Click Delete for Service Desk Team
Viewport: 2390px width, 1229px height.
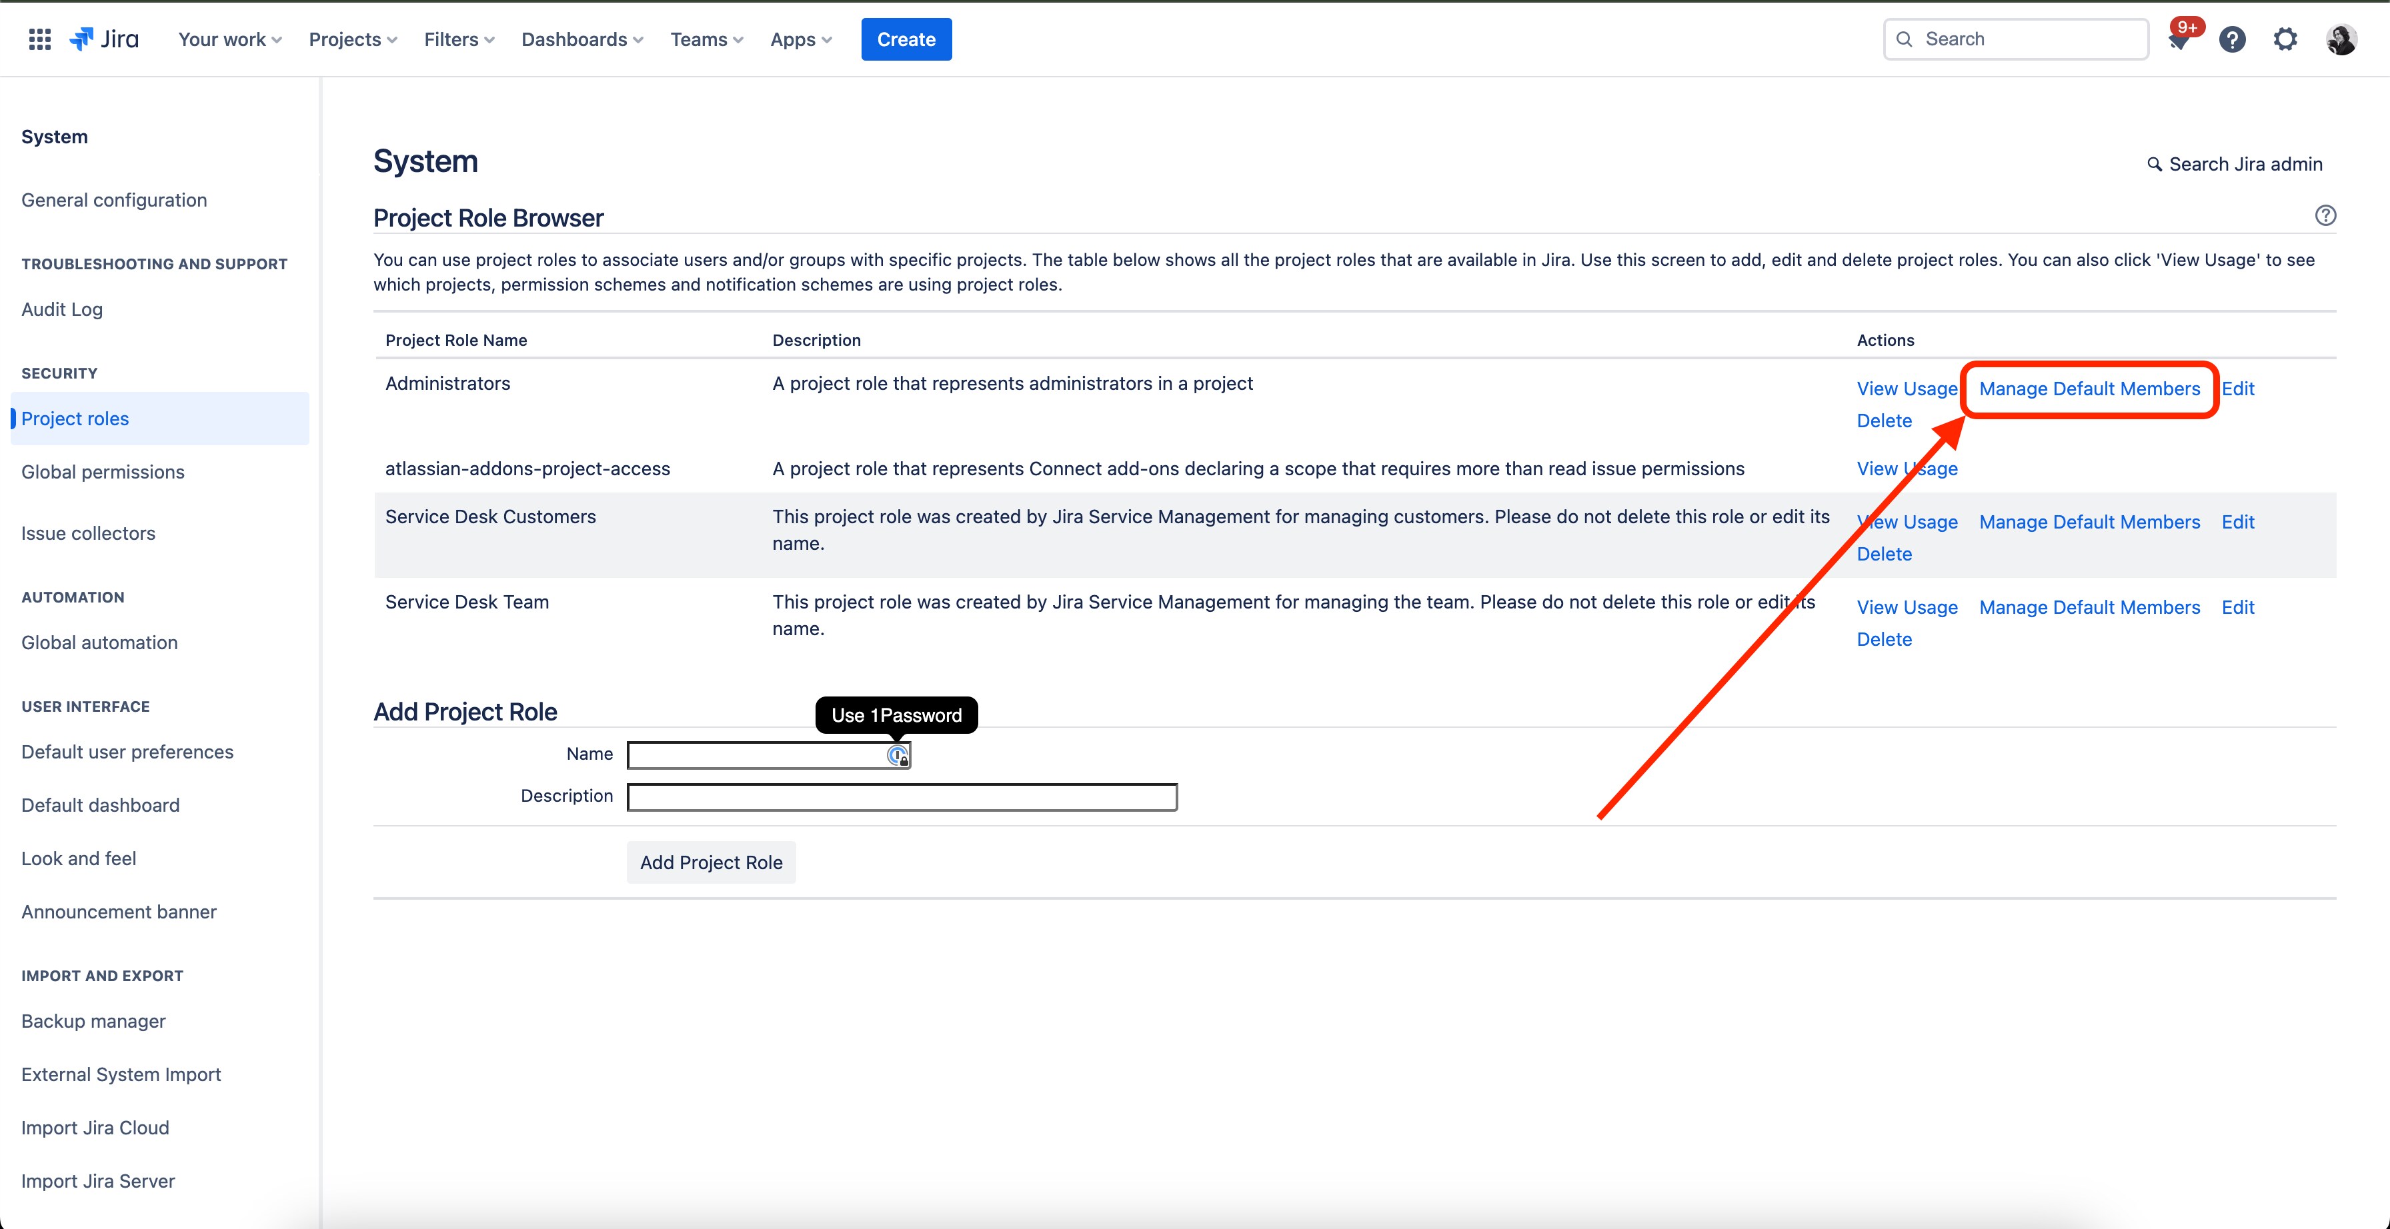click(1885, 639)
